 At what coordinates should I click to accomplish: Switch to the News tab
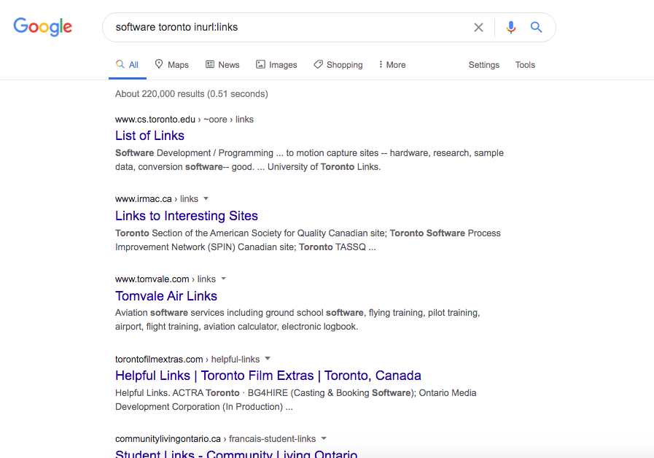222,65
